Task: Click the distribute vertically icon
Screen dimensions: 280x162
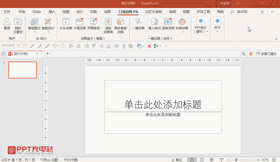Action: (x=124, y=46)
